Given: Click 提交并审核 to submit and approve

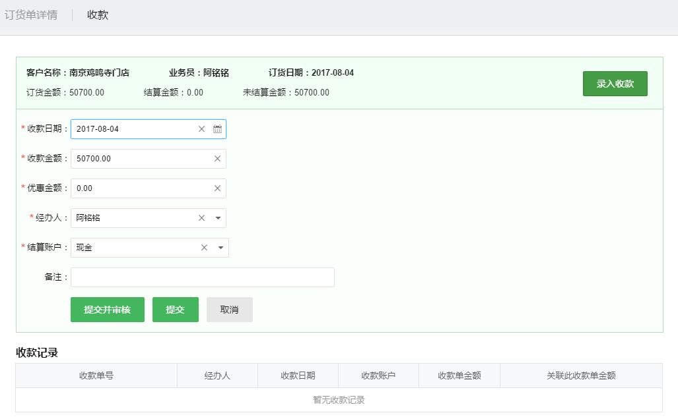Looking at the screenshot, I should pyautogui.click(x=107, y=310).
